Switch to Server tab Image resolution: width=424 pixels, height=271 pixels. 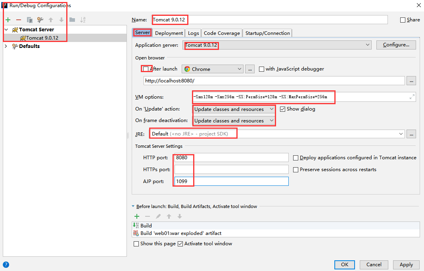pos(142,33)
